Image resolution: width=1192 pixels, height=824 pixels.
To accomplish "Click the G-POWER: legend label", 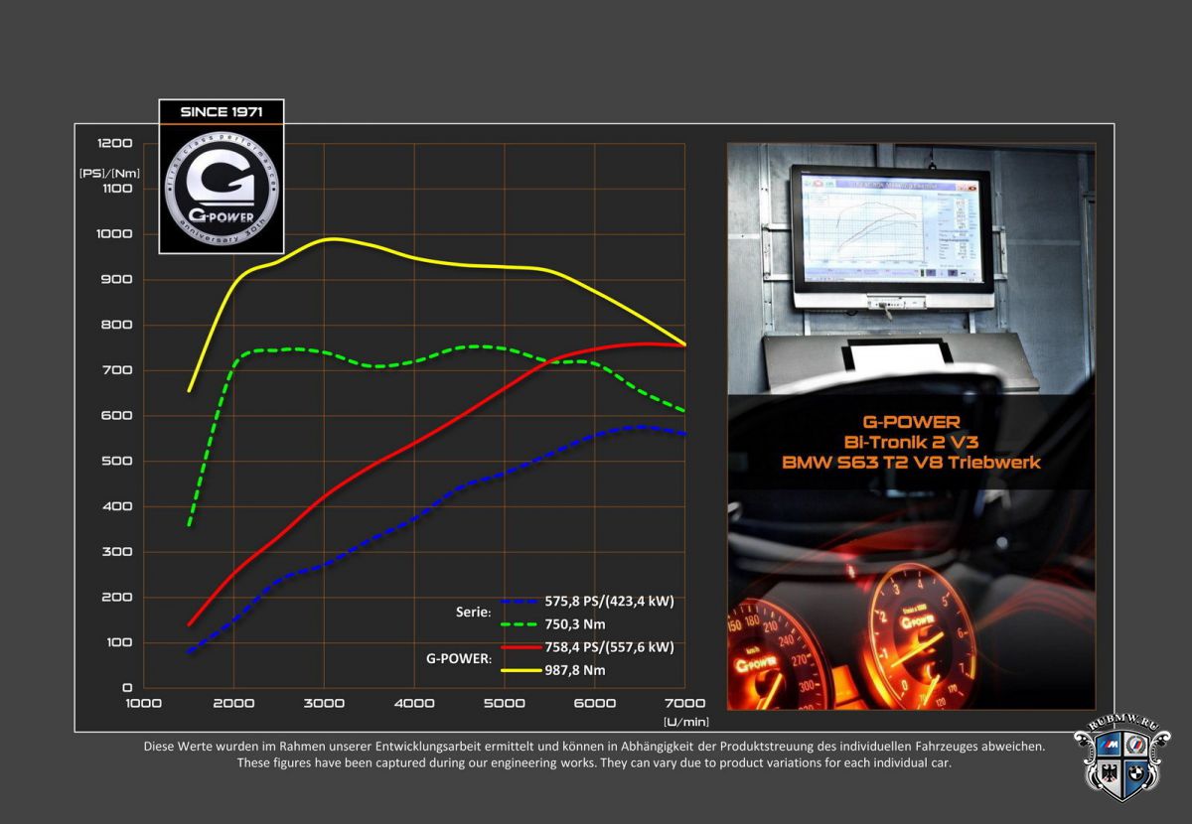I will (459, 658).
